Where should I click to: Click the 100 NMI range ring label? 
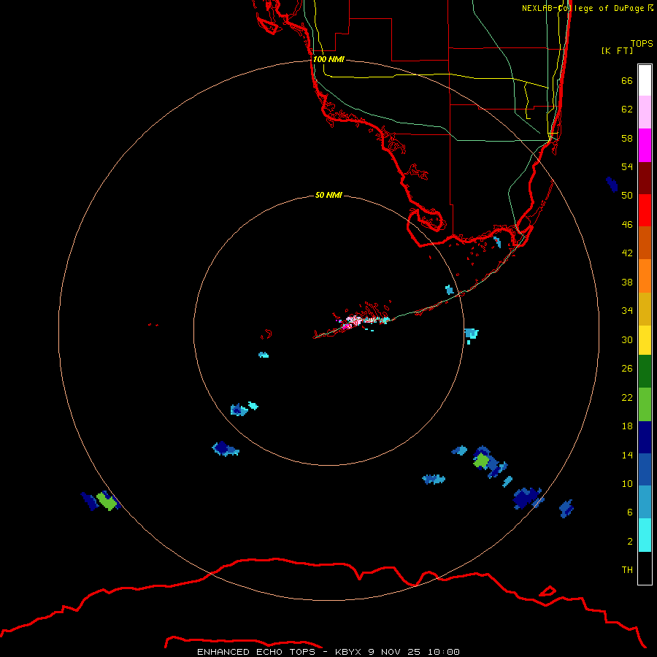(328, 59)
